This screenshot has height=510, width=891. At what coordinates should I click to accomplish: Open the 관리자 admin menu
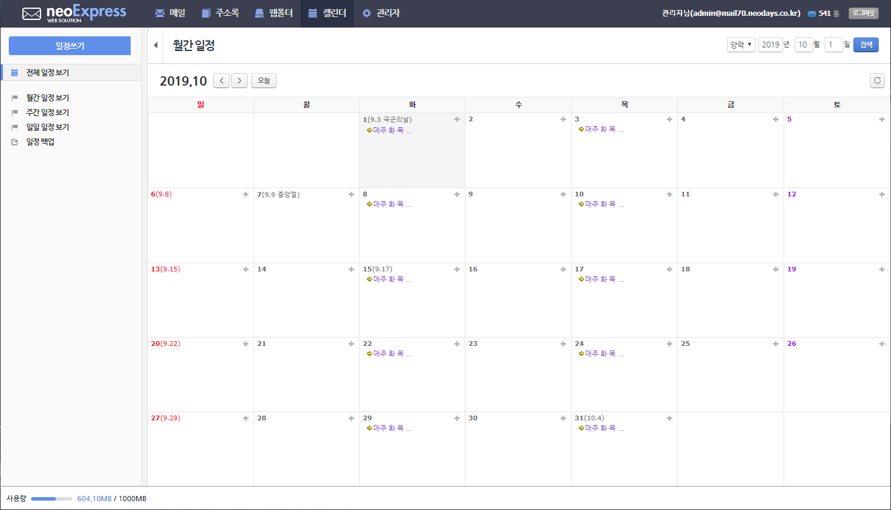381,13
